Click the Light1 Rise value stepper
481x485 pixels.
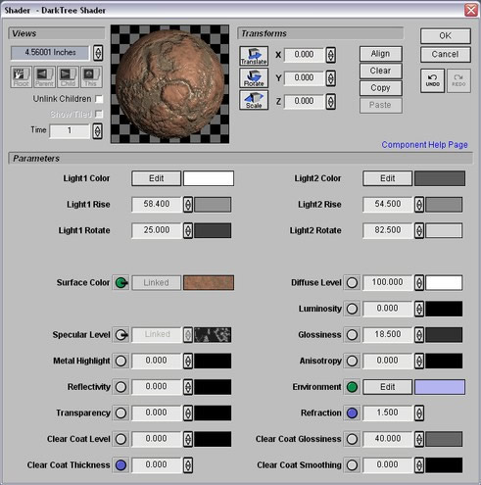pos(188,205)
